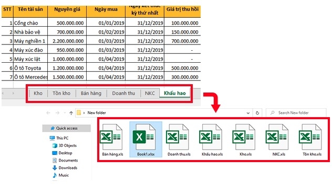This screenshot has width=332, height=194.
Task: Switch to the NKC sheet tab
Action: pos(150,93)
